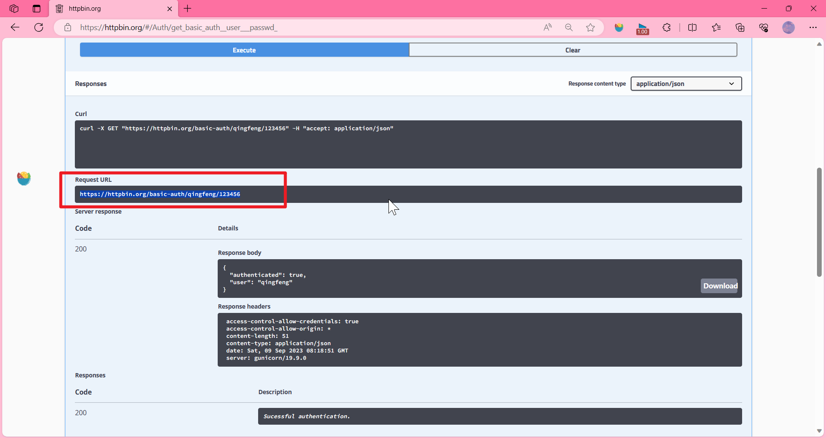Viewport: 826px width, 438px height.
Task: Click the "authenticated": true line
Action: click(x=268, y=275)
